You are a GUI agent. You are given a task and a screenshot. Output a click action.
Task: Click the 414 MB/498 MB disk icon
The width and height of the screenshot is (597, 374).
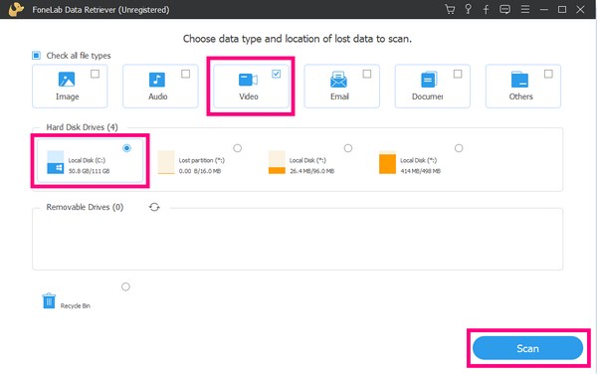tap(387, 162)
